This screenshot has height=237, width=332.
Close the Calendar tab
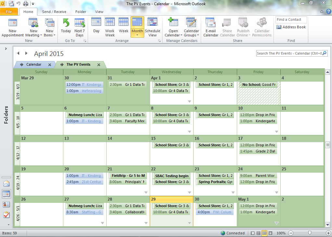point(50,65)
